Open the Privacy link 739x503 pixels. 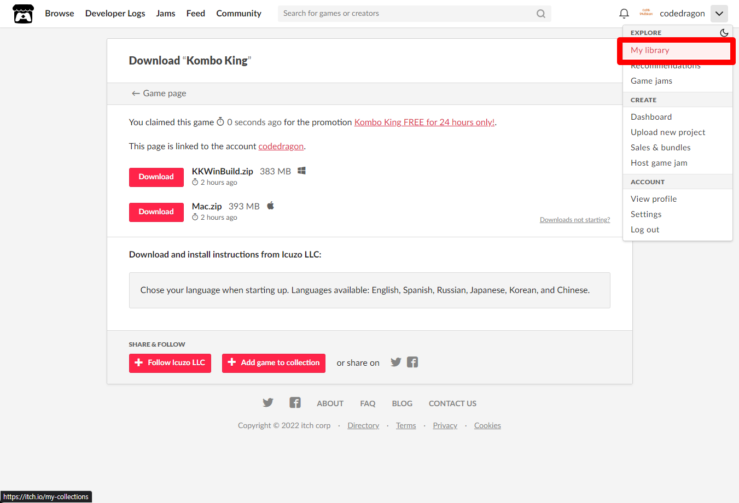pyautogui.click(x=445, y=425)
